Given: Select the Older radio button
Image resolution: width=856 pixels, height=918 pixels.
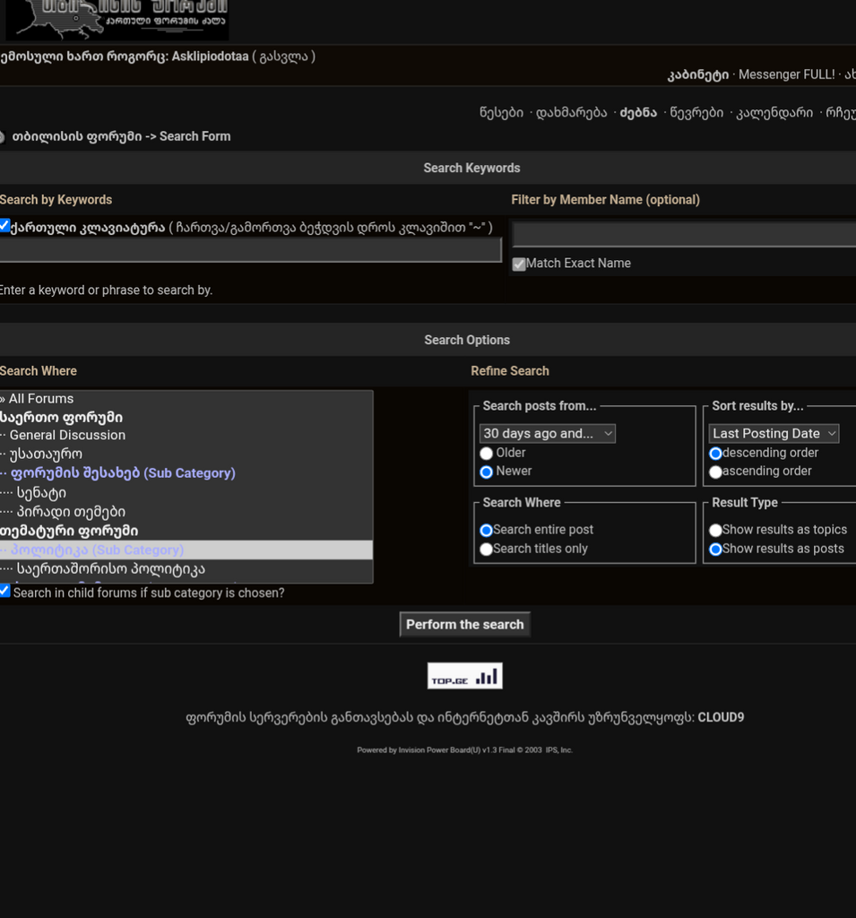Looking at the screenshot, I should (x=486, y=453).
